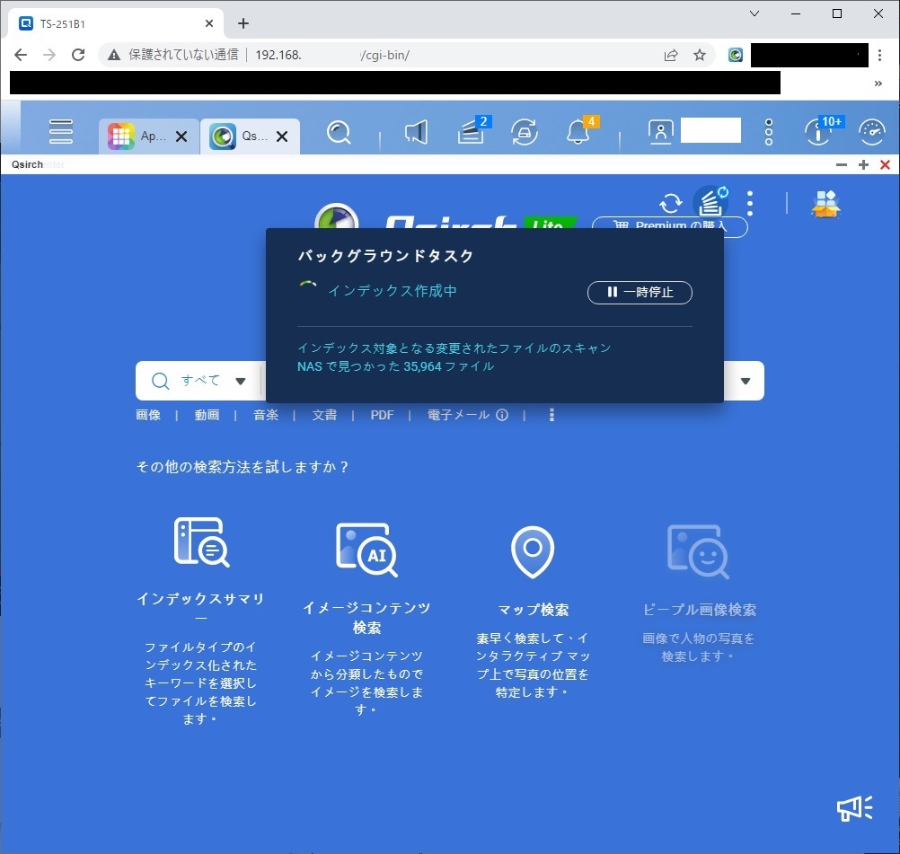Open Chrome menu three dots

point(879,55)
